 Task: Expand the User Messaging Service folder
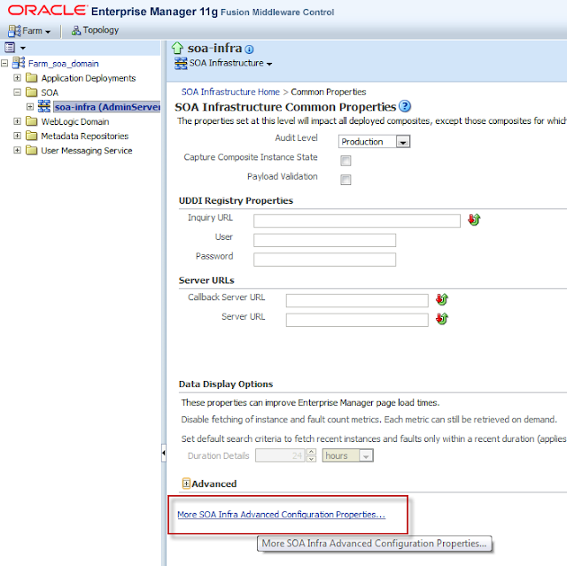tap(17, 150)
